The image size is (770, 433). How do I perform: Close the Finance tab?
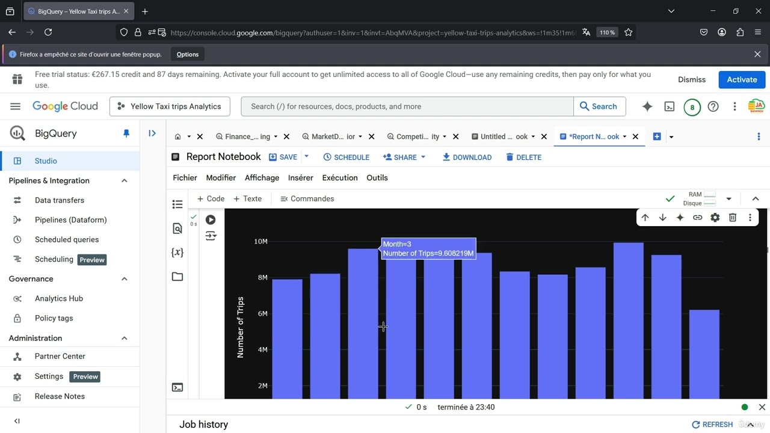286,137
